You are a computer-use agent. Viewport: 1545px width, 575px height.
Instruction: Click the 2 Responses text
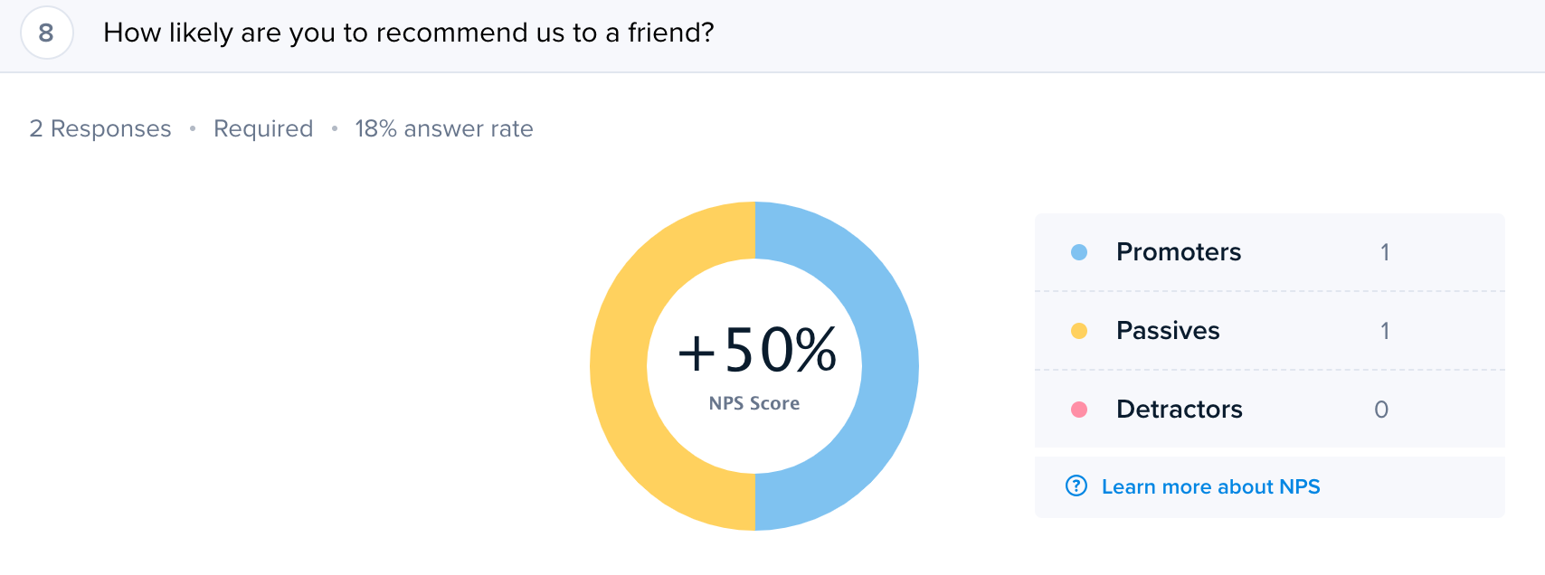point(100,128)
